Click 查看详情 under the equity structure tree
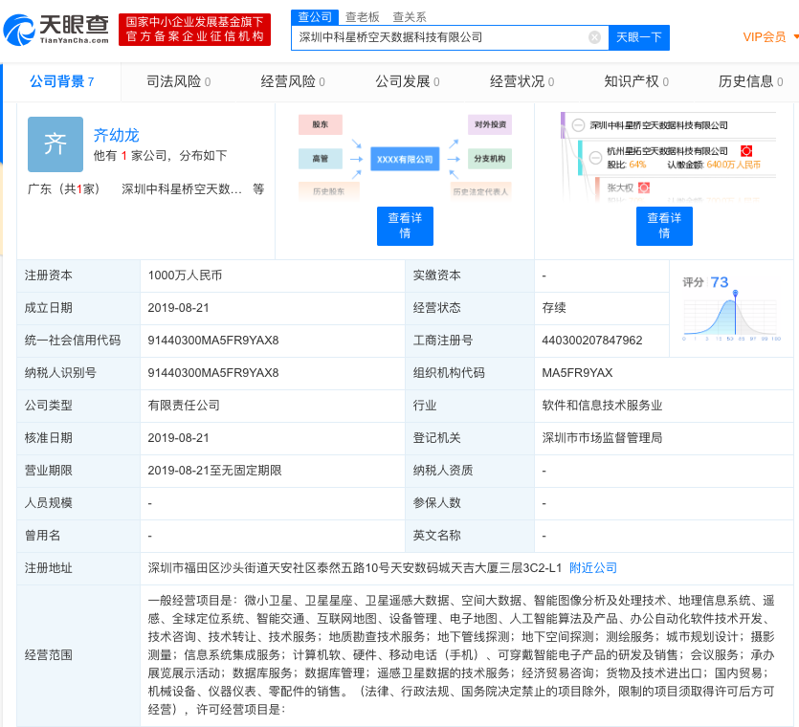 tap(664, 226)
